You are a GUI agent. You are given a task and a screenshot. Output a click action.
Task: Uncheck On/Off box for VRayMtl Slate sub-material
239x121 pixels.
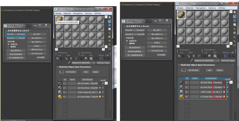pyautogui.click(x=103, y=83)
